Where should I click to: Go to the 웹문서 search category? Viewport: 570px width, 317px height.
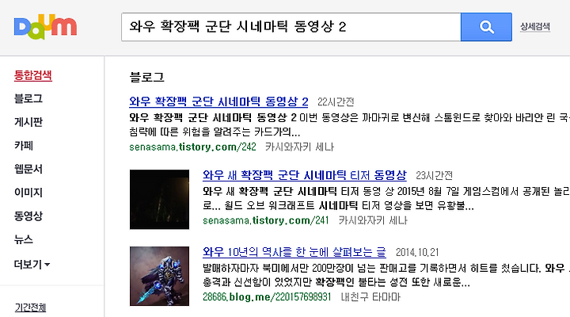28,169
